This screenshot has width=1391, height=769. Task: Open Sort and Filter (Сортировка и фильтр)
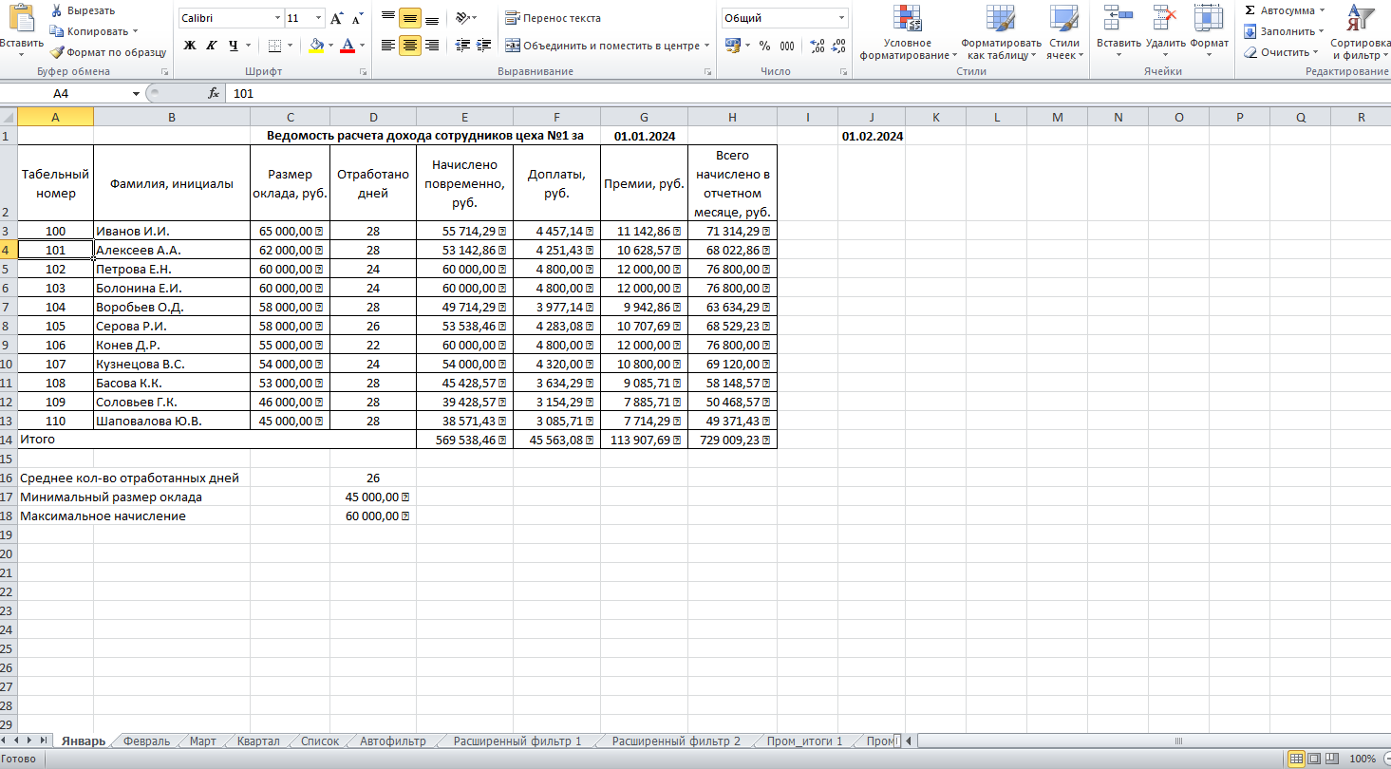[1362, 31]
